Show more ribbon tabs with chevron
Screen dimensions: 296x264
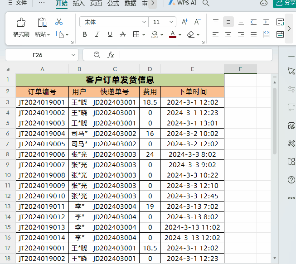(x=152, y=3)
